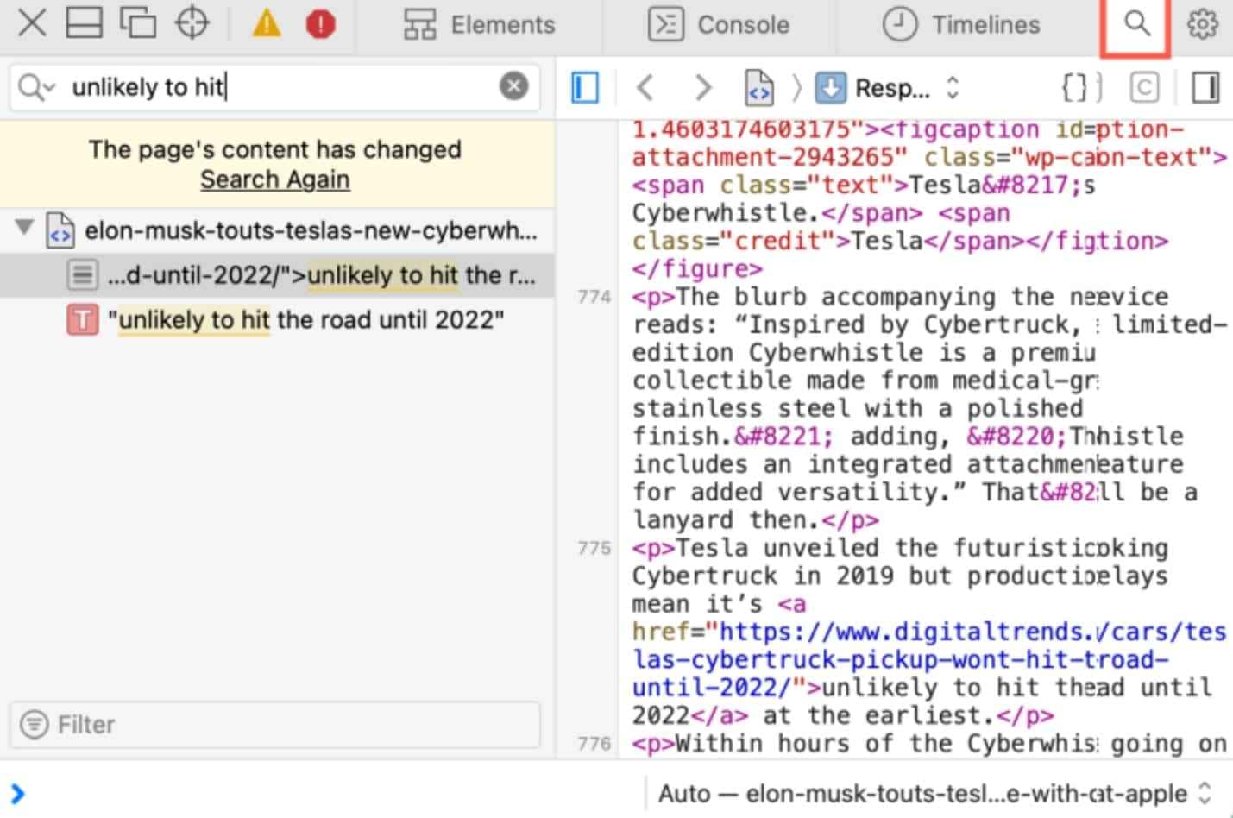Viewport: 1233px width, 818px height.
Task: Show warnings via yellow triangle icon
Action: [267, 23]
